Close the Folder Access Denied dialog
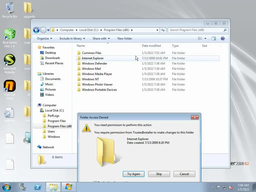This screenshot has height=192, width=256. (195, 117)
